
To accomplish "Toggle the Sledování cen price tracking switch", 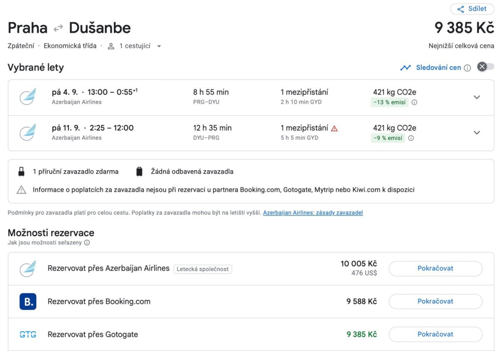I will point(486,67).
